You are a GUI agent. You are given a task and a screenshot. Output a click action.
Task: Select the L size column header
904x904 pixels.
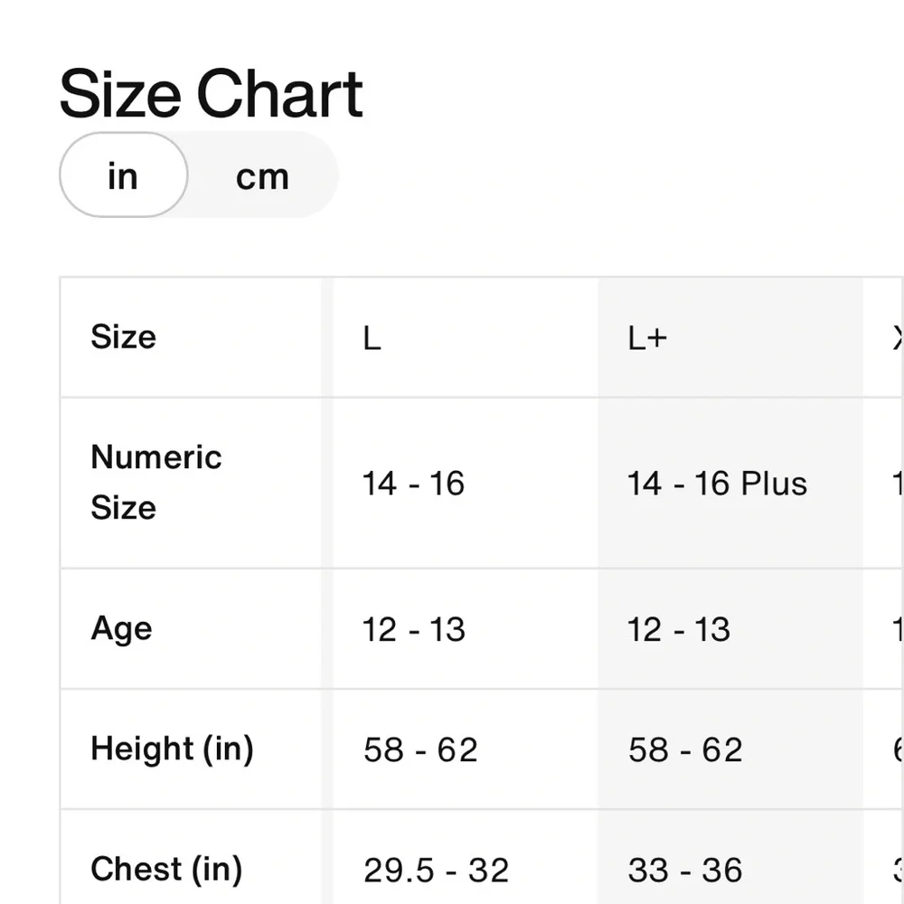point(372,338)
